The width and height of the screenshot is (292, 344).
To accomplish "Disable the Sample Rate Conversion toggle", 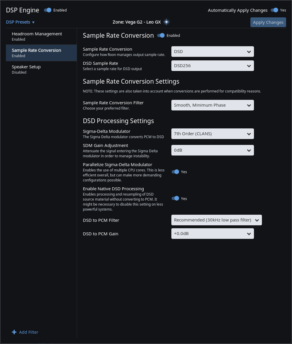I will pos(160,35).
